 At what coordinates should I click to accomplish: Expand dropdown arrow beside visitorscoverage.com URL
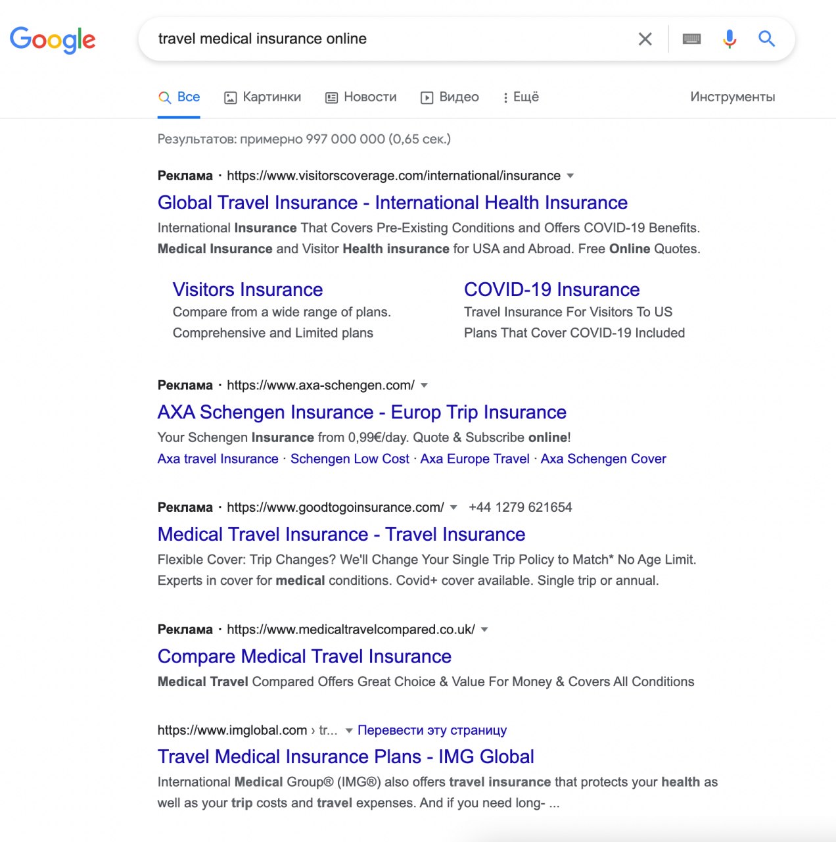[570, 176]
